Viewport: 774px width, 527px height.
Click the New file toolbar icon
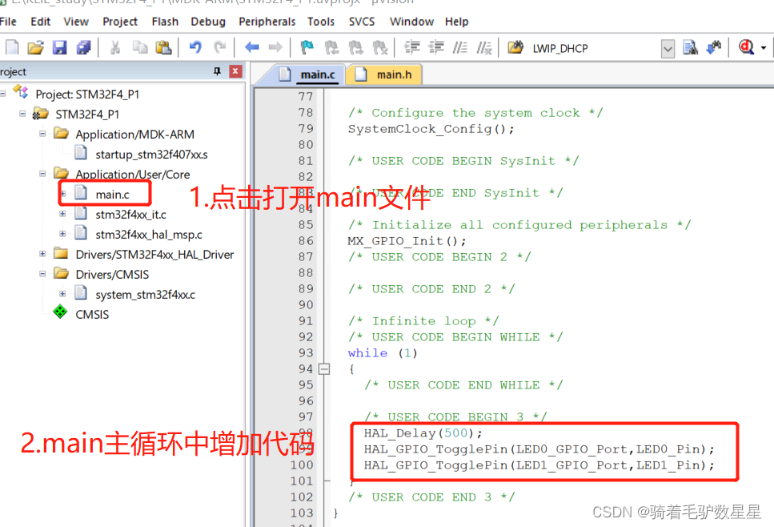coord(12,47)
